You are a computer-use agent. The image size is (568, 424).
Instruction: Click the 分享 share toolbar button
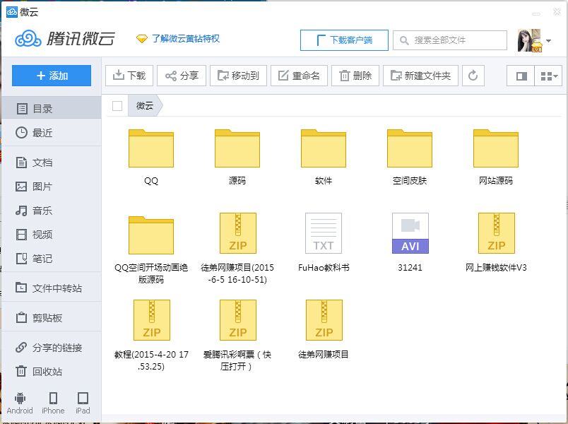pos(182,76)
